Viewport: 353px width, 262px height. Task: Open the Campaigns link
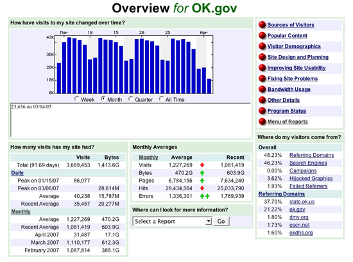click(303, 171)
